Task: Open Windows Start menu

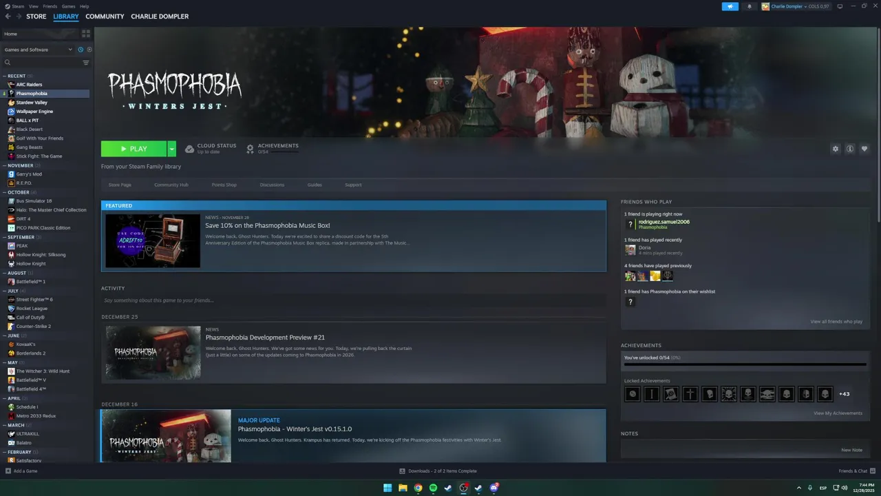Action: (388, 488)
